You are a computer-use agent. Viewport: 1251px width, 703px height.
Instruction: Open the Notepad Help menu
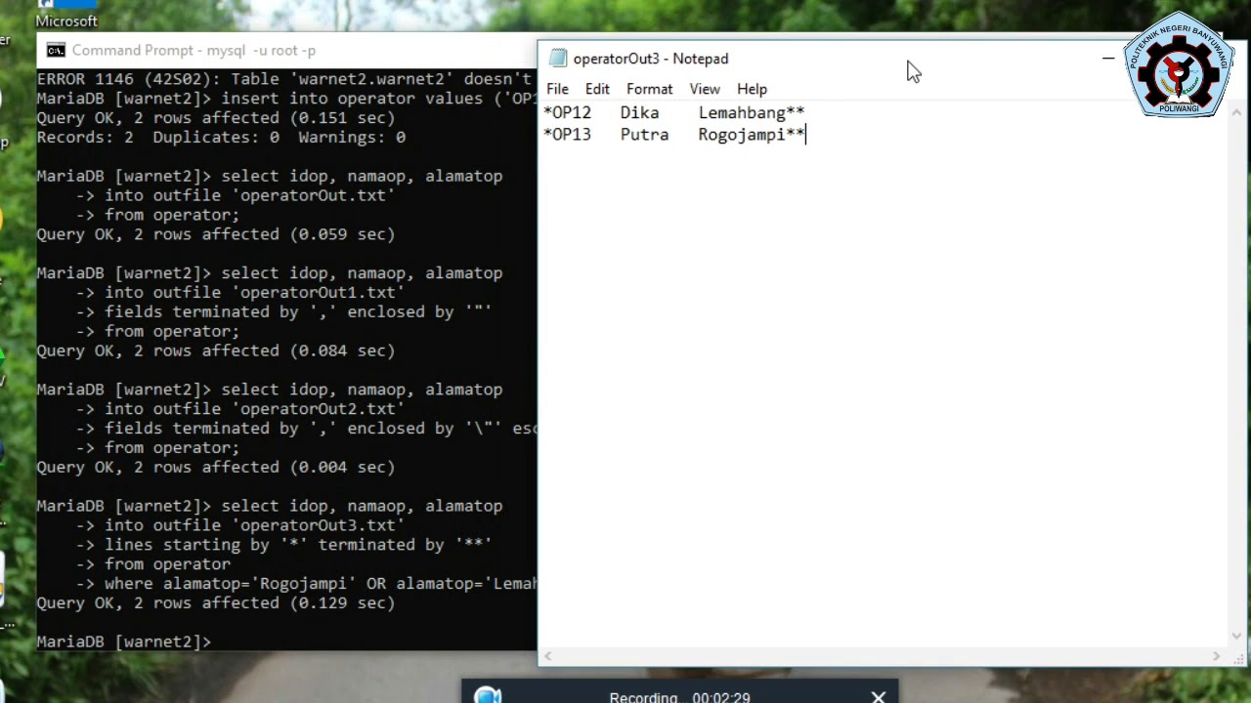pos(752,89)
